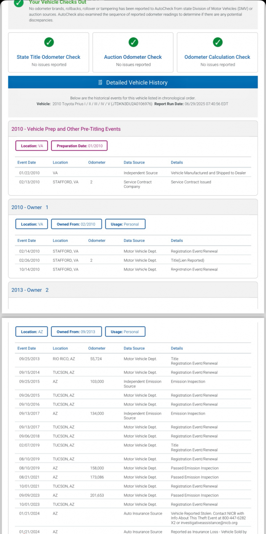Open the Auction Odometer Check link
This screenshot has height=534, width=266.
[x=133, y=57]
